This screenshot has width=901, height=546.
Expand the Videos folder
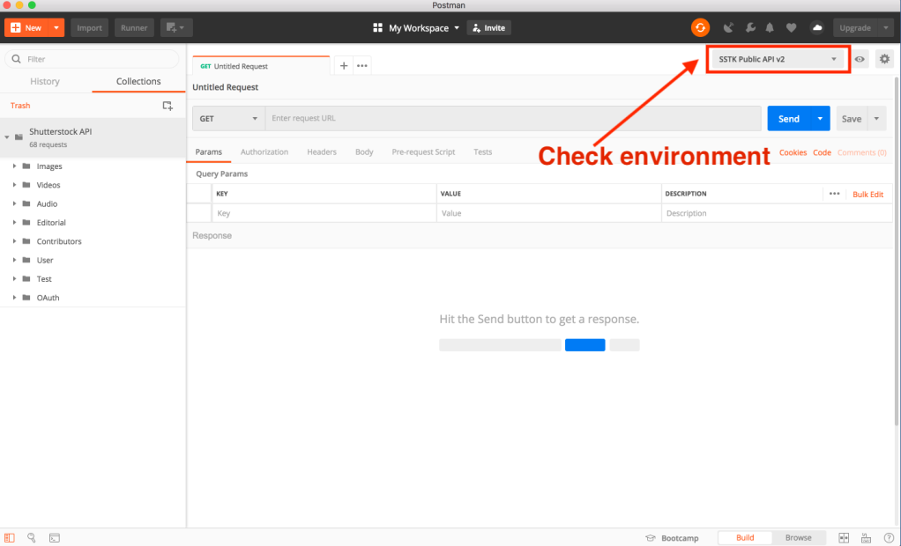14,185
